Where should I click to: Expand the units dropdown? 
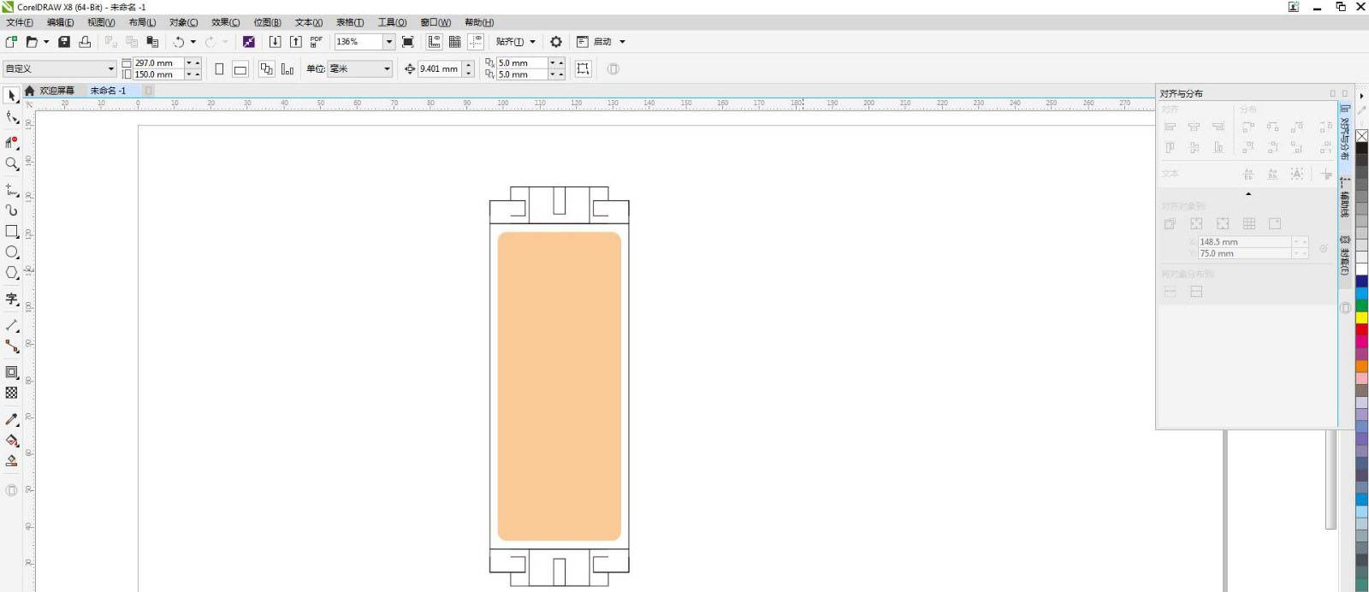tap(387, 69)
